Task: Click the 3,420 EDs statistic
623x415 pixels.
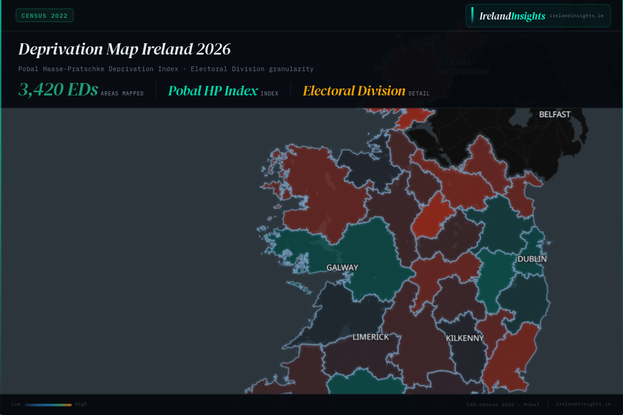Action: (58, 90)
